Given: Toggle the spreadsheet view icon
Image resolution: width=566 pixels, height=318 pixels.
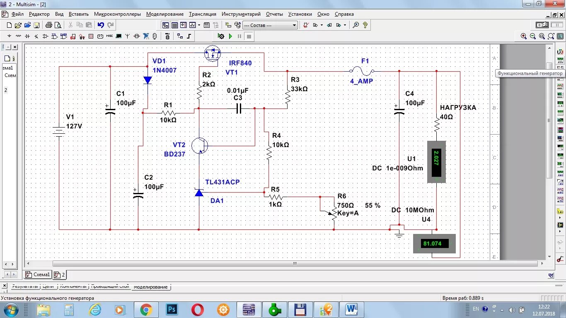Looking at the screenshot, I should (174, 25).
